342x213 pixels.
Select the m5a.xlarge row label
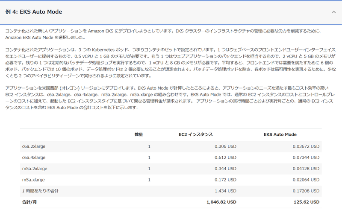33,180
